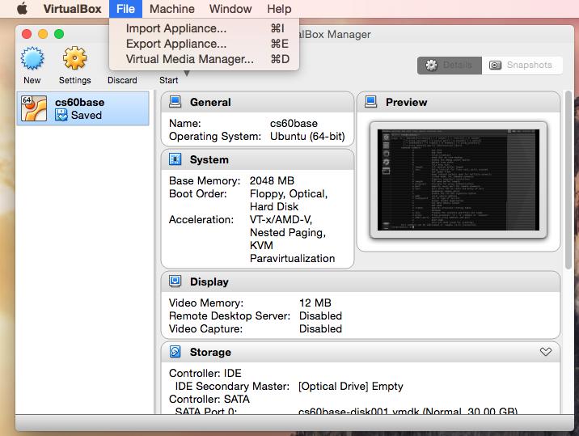Click the '2048 MB' base memory value

[272, 180]
